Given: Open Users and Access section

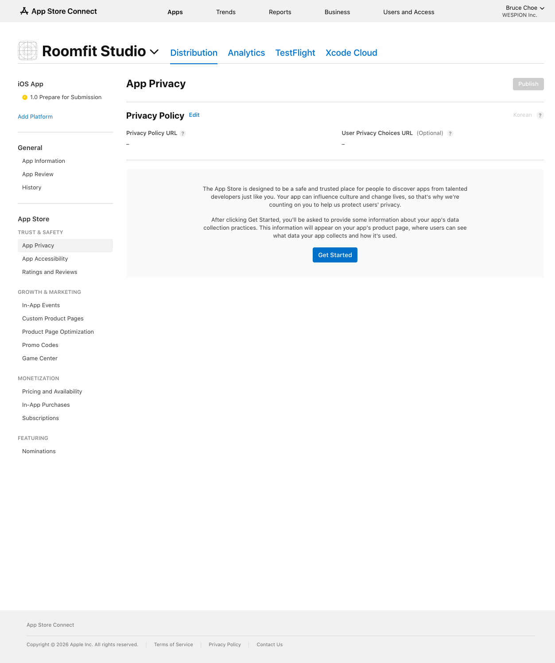Looking at the screenshot, I should pos(408,12).
